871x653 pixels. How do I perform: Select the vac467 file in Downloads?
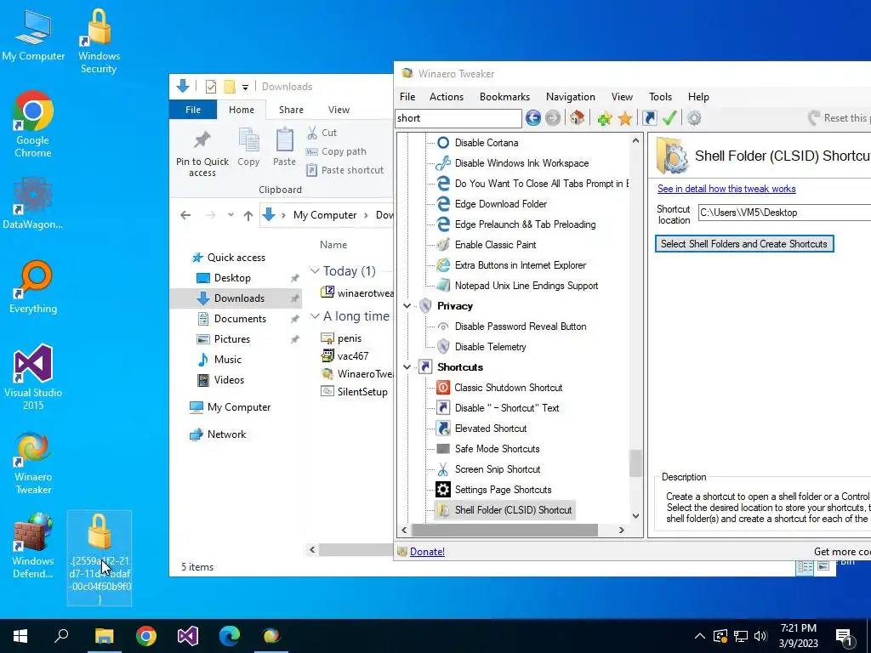(x=345, y=356)
